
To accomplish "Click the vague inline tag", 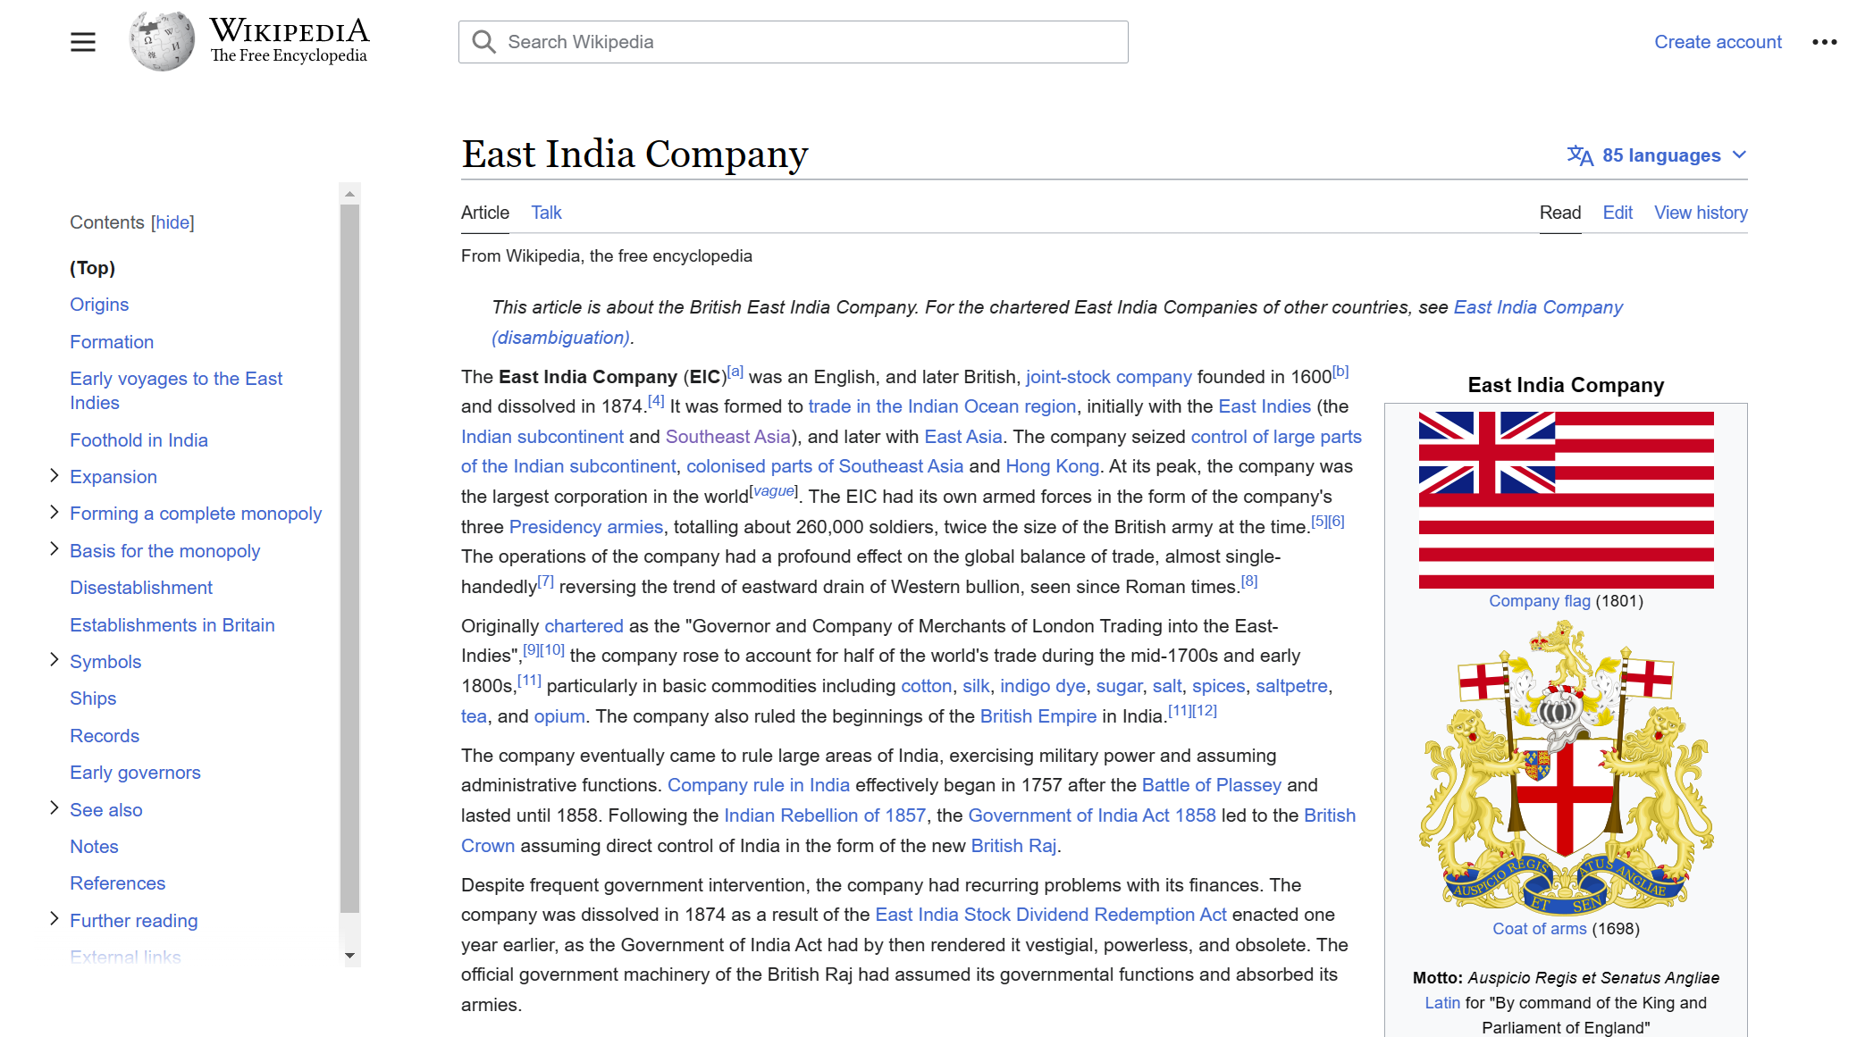I will [x=774, y=490].
